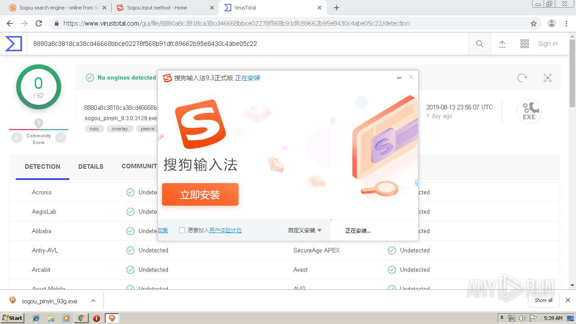Click the EXE file type icon
The image size is (576, 324).
pyautogui.click(x=529, y=112)
